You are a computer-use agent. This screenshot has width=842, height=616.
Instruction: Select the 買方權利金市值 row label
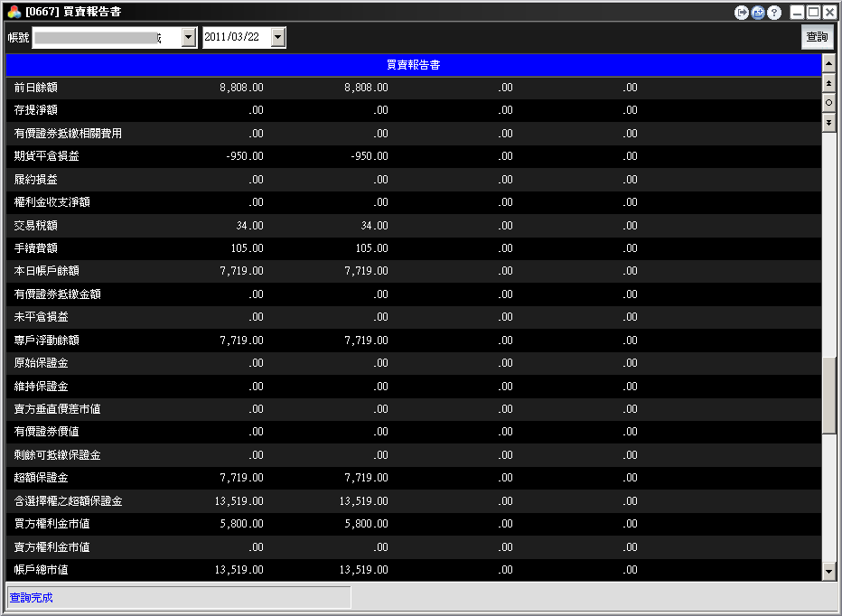[x=52, y=524]
